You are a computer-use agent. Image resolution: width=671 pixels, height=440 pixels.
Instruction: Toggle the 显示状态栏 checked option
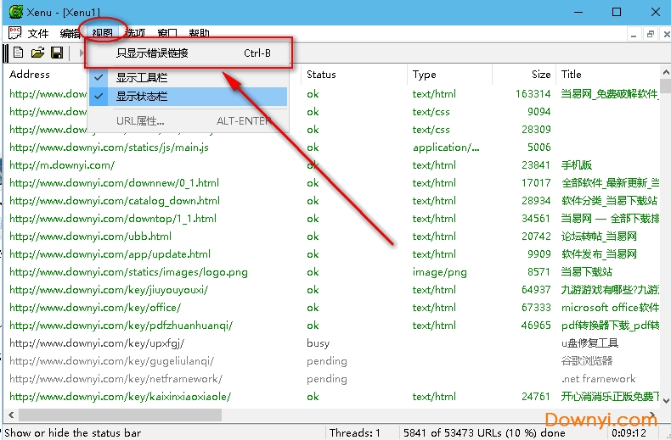(141, 97)
